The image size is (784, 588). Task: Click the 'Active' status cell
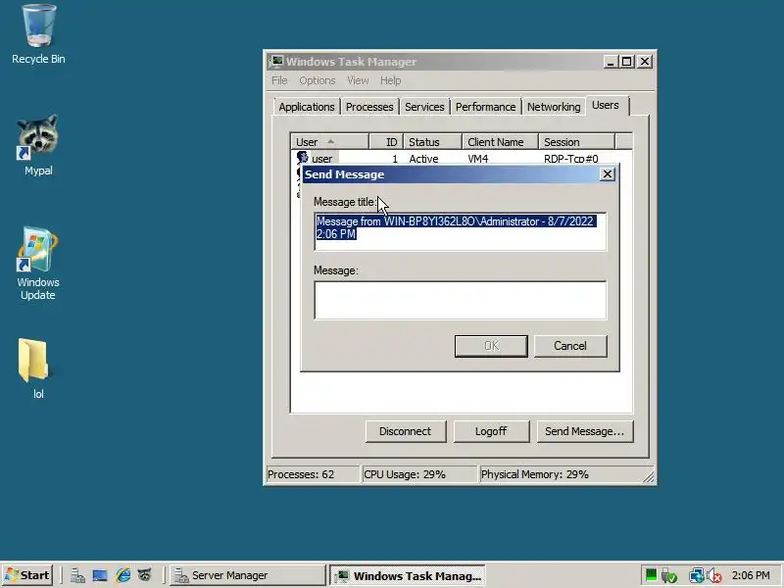pos(423,159)
